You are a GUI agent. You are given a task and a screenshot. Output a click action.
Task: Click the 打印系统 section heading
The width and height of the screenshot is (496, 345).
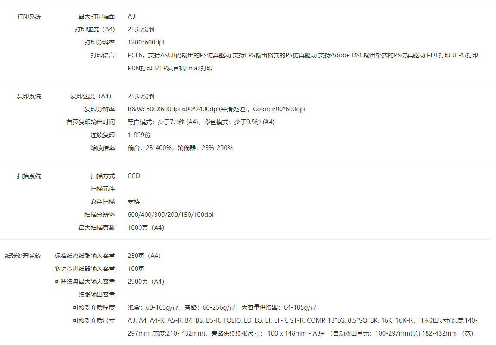(29, 16)
